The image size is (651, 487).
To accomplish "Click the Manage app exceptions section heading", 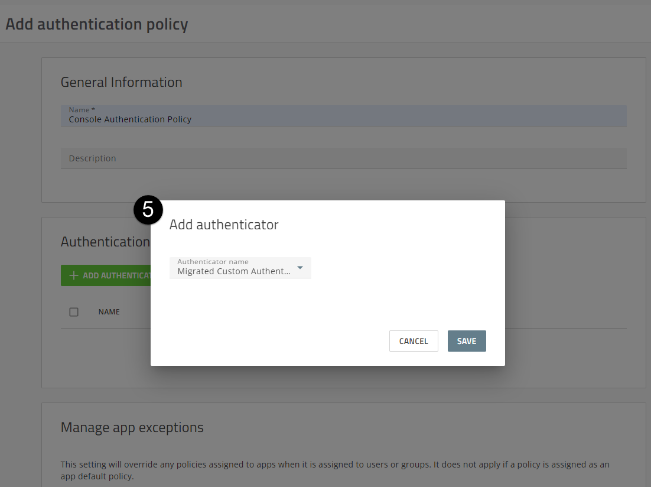I will [133, 427].
